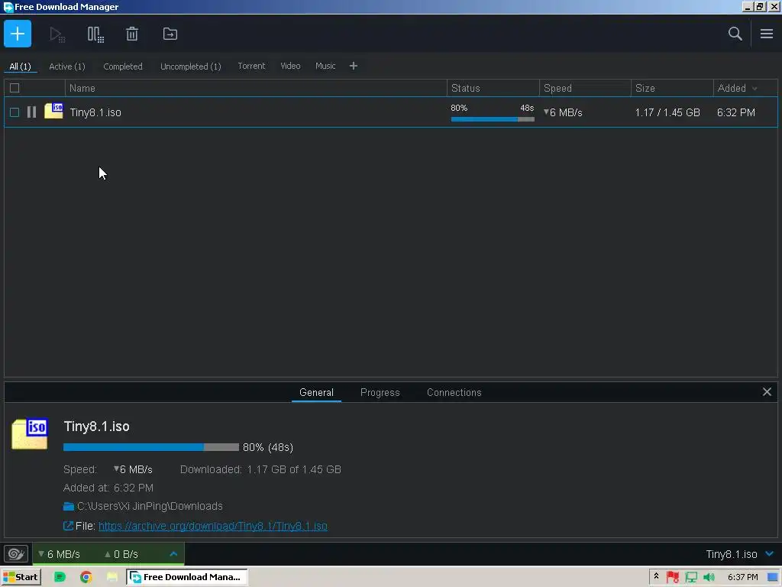782x587 pixels.
Task: Click the 6:37 PM taskbar clock
Action: pos(742,577)
